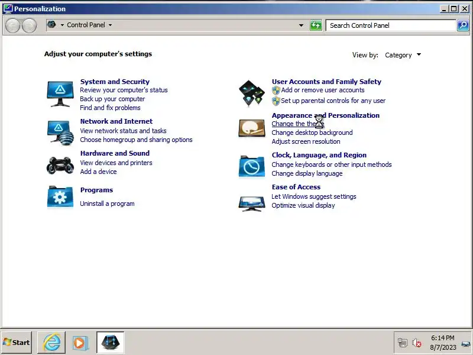The image size is (473, 355).
Task: Click Change keyboards or other input methods
Action: pyautogui.click(x=332, y=164)
